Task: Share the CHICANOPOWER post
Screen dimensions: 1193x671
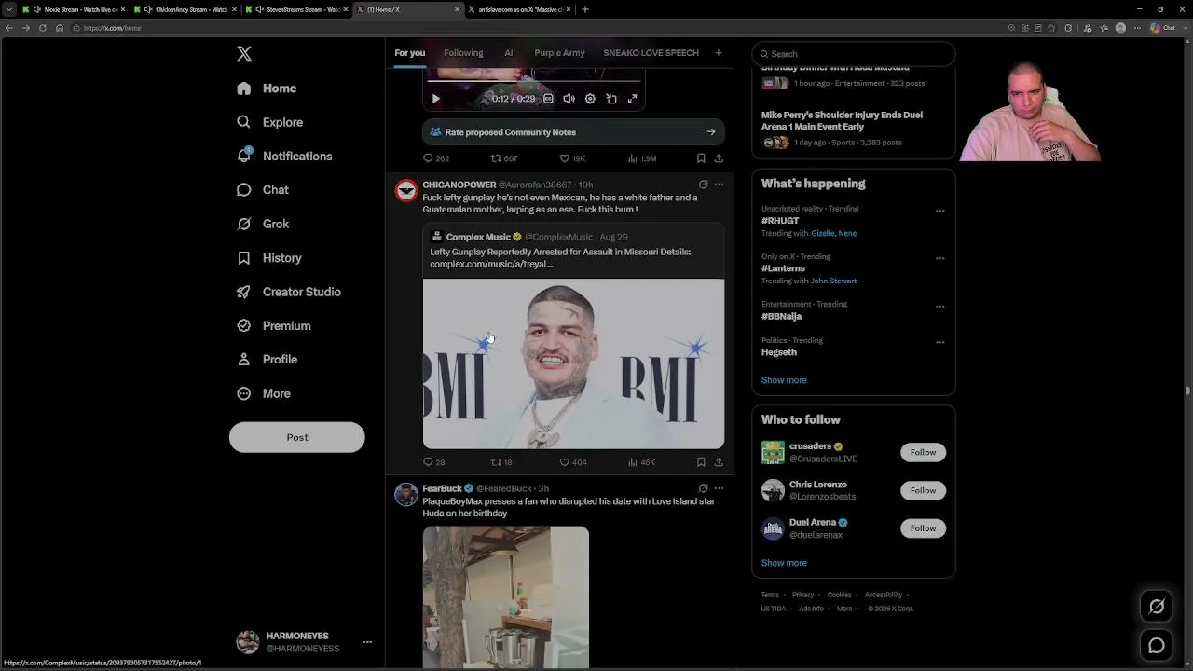Action: pos(719,462)
